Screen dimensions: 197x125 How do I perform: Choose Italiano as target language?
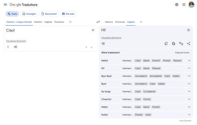tap(109, 22)
